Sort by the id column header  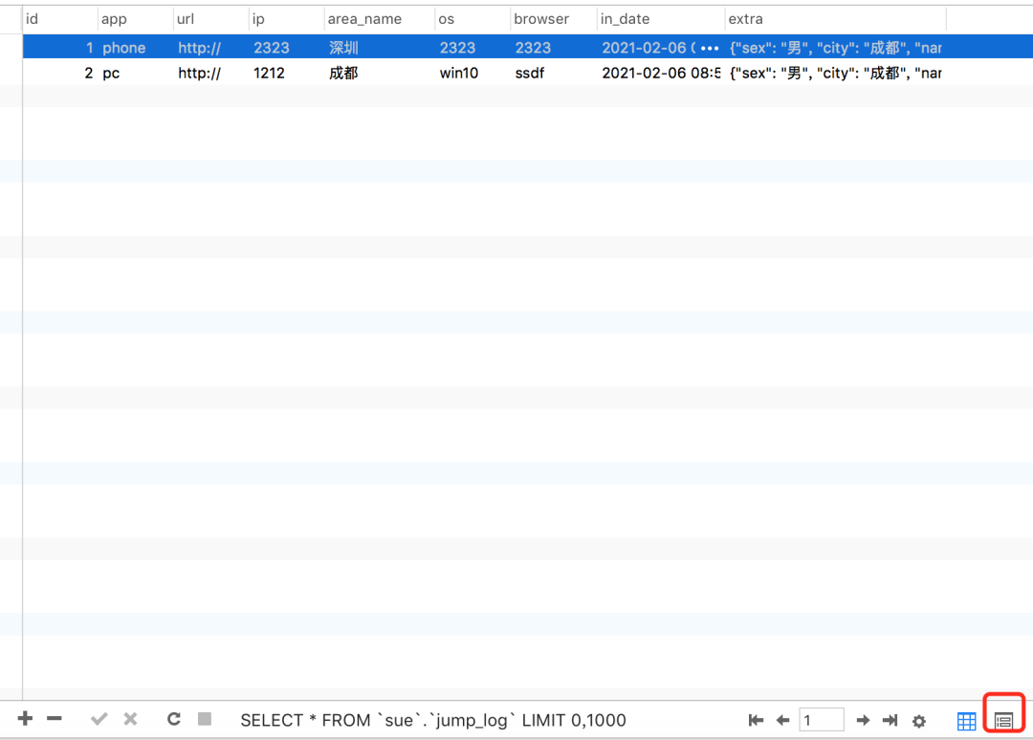pyautogui.click(x=57, y=18)
